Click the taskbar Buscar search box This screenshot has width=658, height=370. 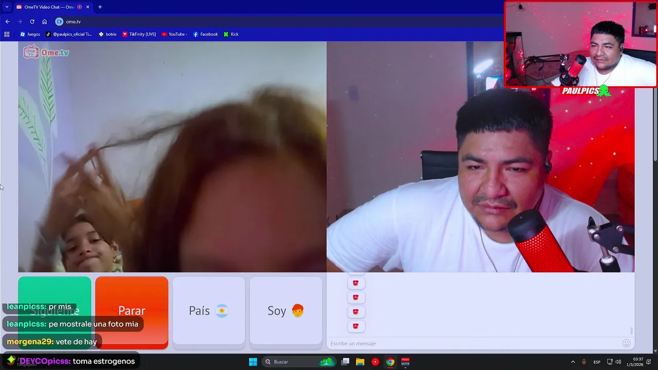point(300,362)
